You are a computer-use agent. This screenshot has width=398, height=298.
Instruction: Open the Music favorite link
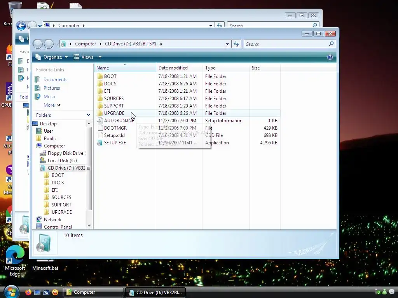49,97
